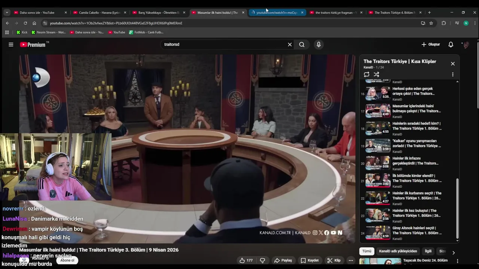This screenshot has height=269, width=479.
Task: Open the Oluştur create menu
Action: coord(430,44)
